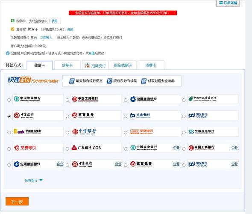The height and width of the screenshot is (214, 252).
Task: Select ICBC 中国工商银行 radio button
Action: (67, 100)
